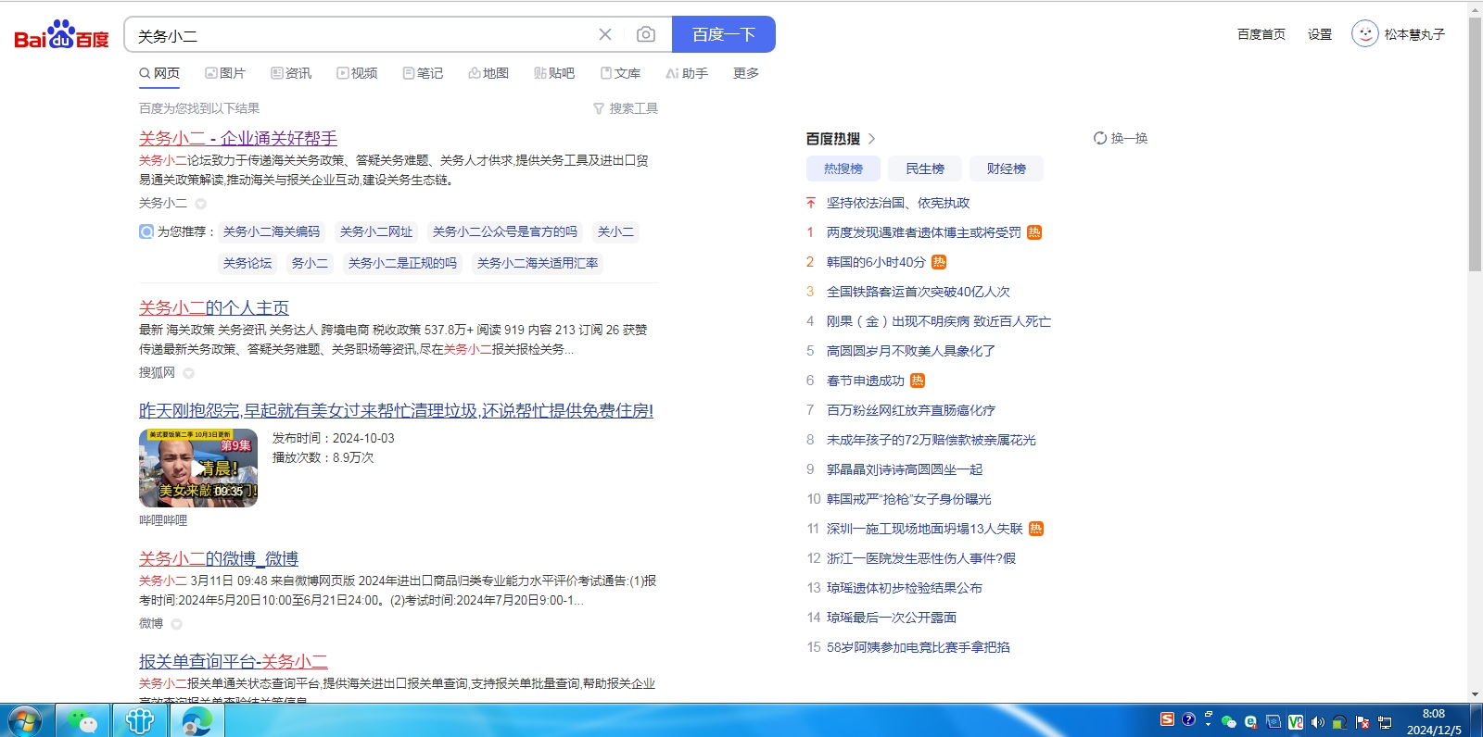The width and height of the screenshot is (1483, 737).
Task: Open hot topic 韩国的6小时40分
Action: click(x=876, y=262)
